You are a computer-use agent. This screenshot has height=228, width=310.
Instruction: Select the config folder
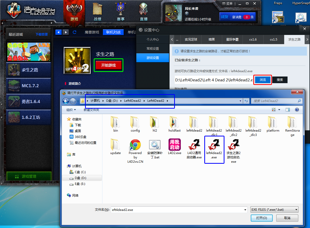pos(135,124)
